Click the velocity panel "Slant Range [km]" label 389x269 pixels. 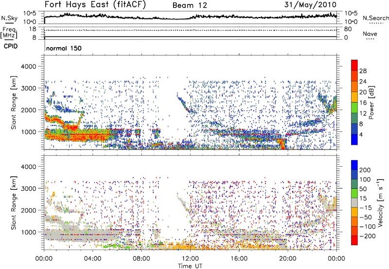[x=14, y=203]
